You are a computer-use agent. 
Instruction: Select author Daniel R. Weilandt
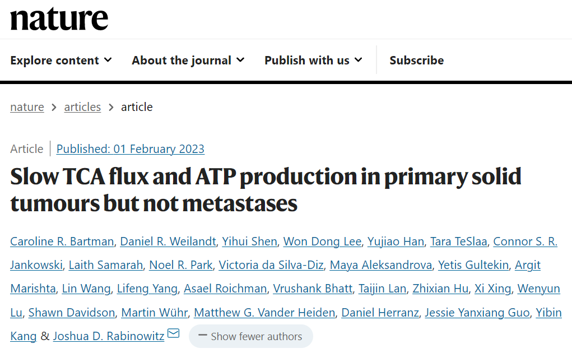pos(168,241)
